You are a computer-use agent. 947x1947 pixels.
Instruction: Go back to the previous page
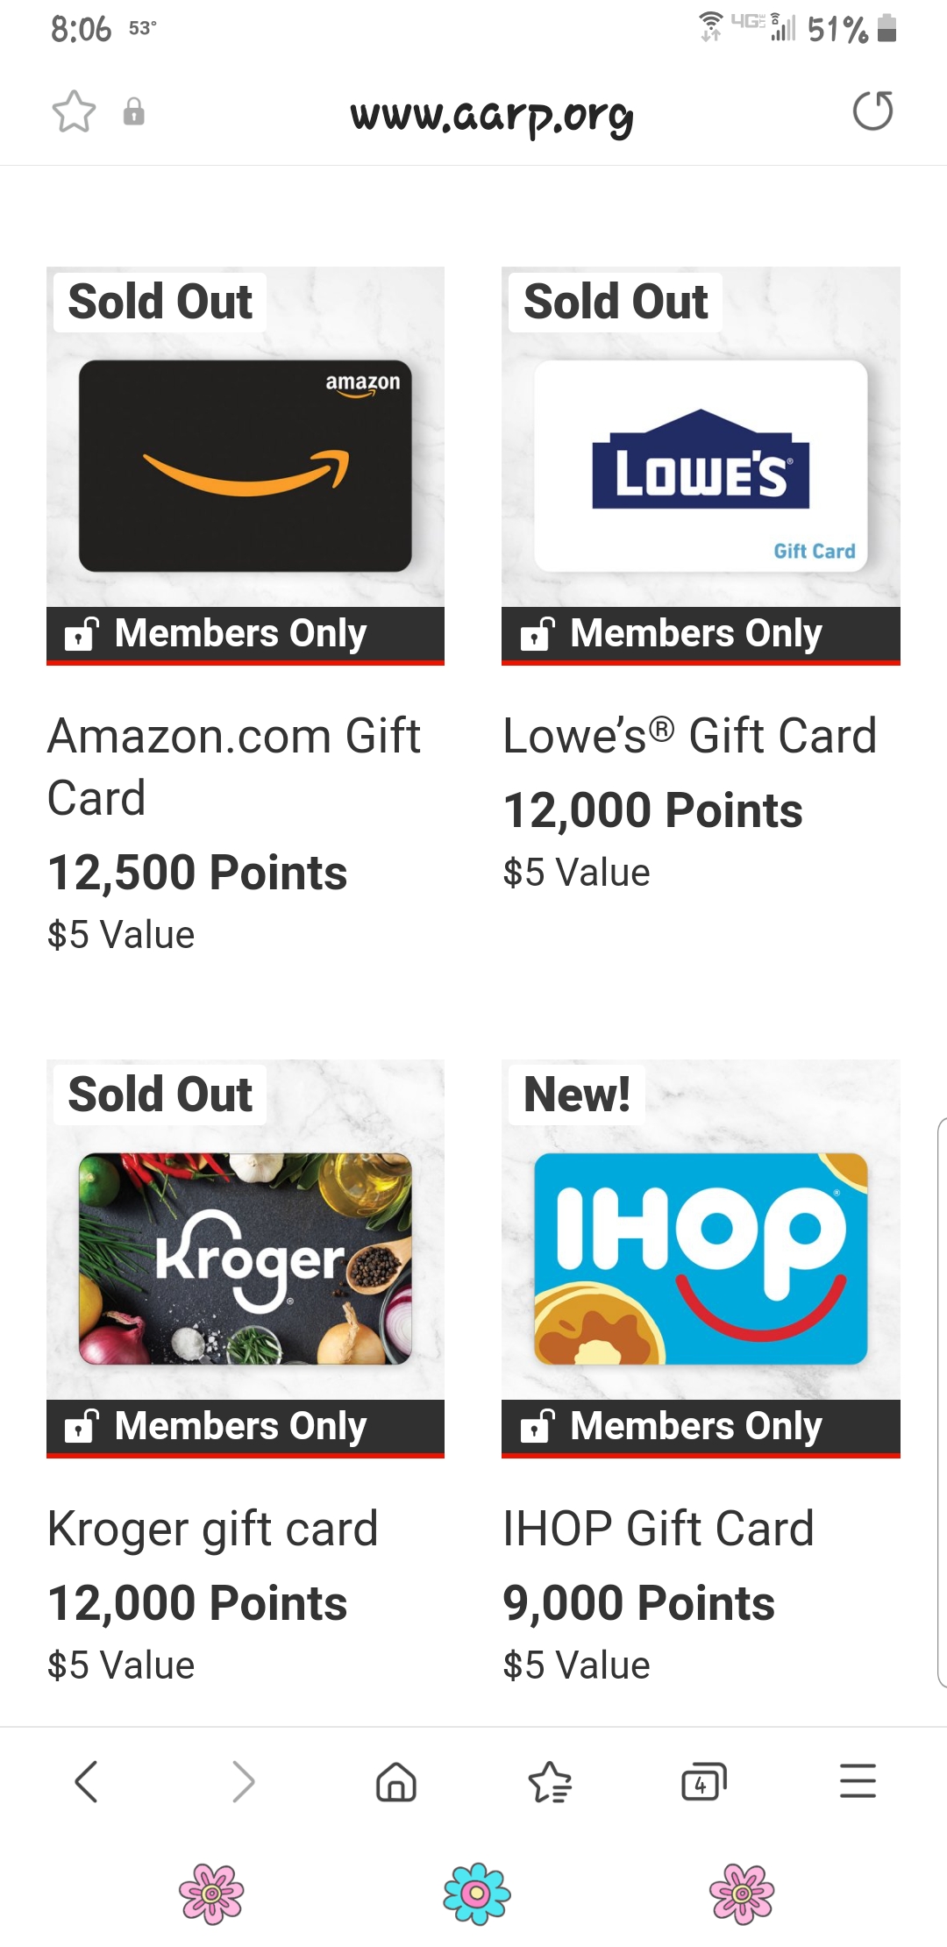pyautogui.click(x=86, y=1781)
